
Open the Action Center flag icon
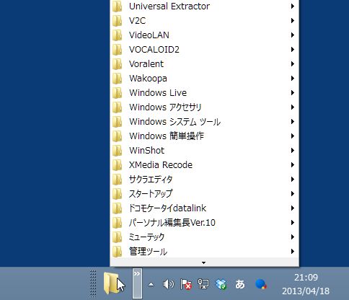pyautogui.click(x=186, y=284)
